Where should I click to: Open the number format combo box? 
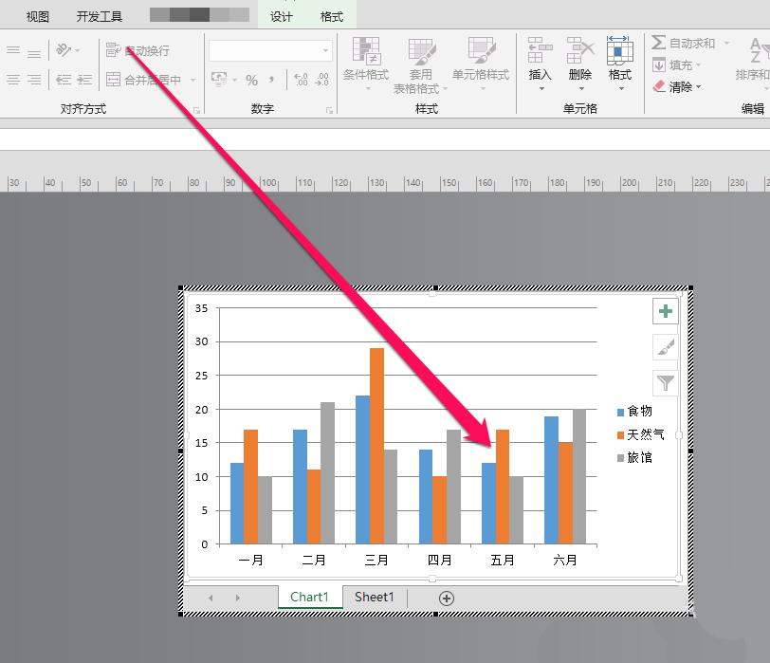click(x=270, y=50)
